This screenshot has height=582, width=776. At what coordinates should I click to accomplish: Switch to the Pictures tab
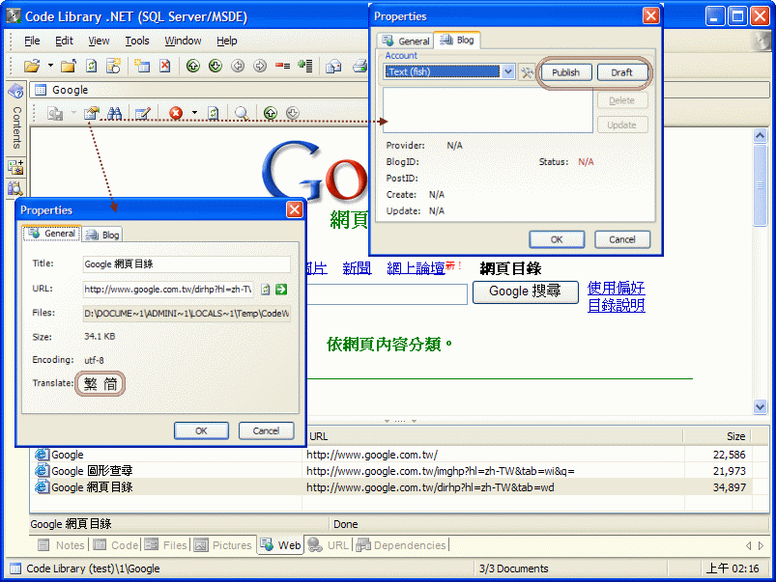point(223,545)
